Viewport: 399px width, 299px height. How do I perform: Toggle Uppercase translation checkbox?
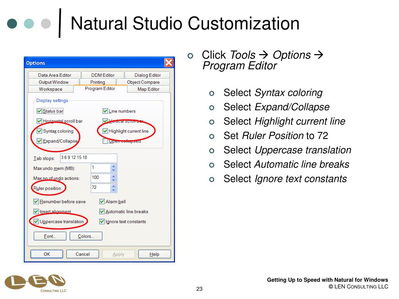36,222
